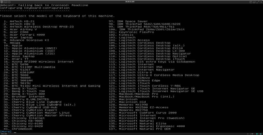Select the line '35. Cherry CyMotion Master Linux'
Viewport: 263px width, 135px height.
[x=36, y=112]
